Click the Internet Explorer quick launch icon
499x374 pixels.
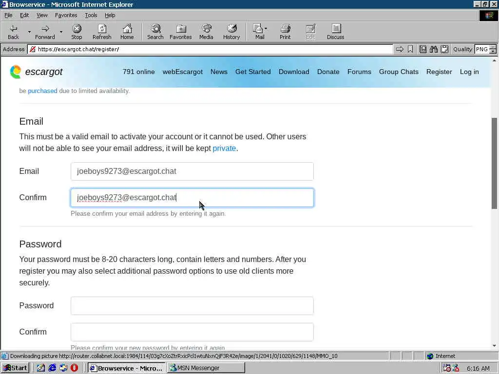(x=52, y=368)
